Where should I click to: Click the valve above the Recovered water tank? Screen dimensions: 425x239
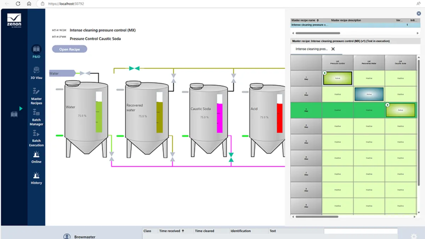[173, 78]
